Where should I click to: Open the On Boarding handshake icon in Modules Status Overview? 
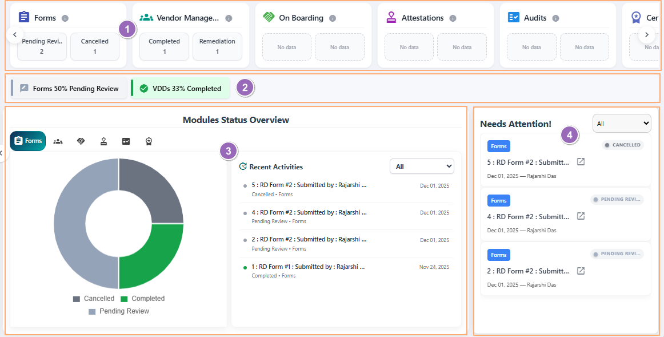81,141
